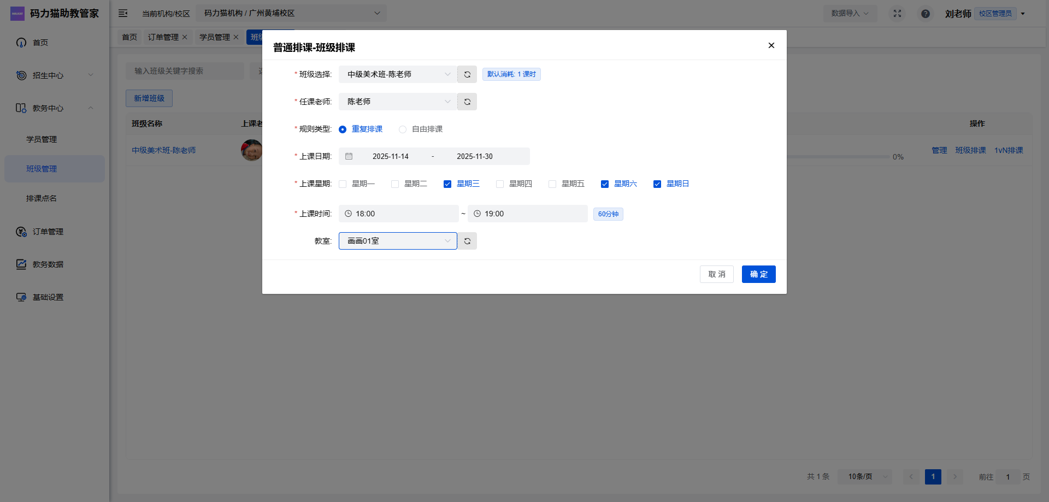Open the 任课老师 dropdown
Image resolution: width=1049 pixels, height=502 pixels.
397,102
